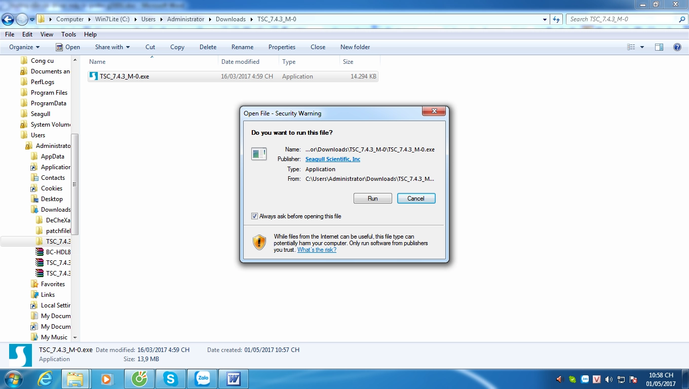Open Skype from the taskbar
Screen dimensions: 689x389
tap(170, 379)
